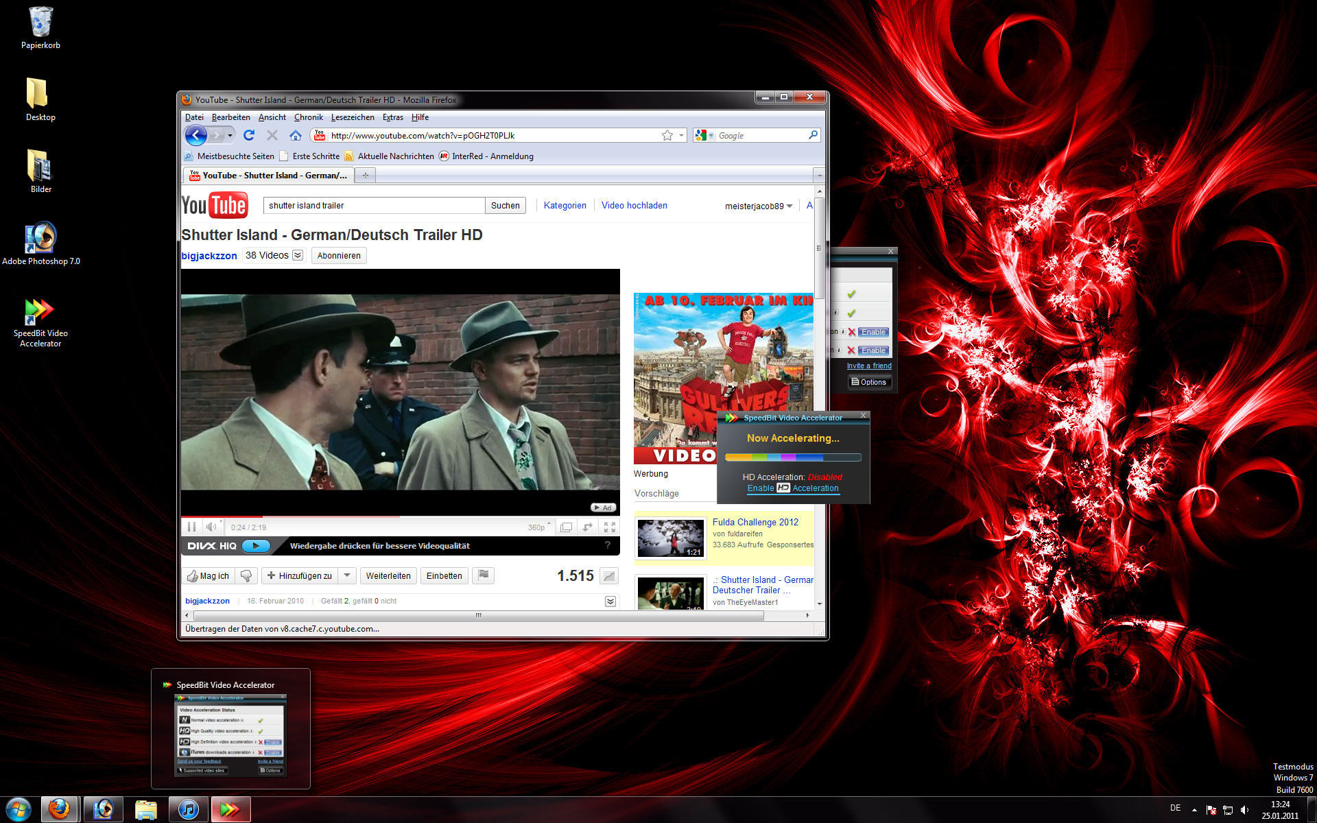
Task: Open the Firefox home page icon
Action: (x=295, y=135)
